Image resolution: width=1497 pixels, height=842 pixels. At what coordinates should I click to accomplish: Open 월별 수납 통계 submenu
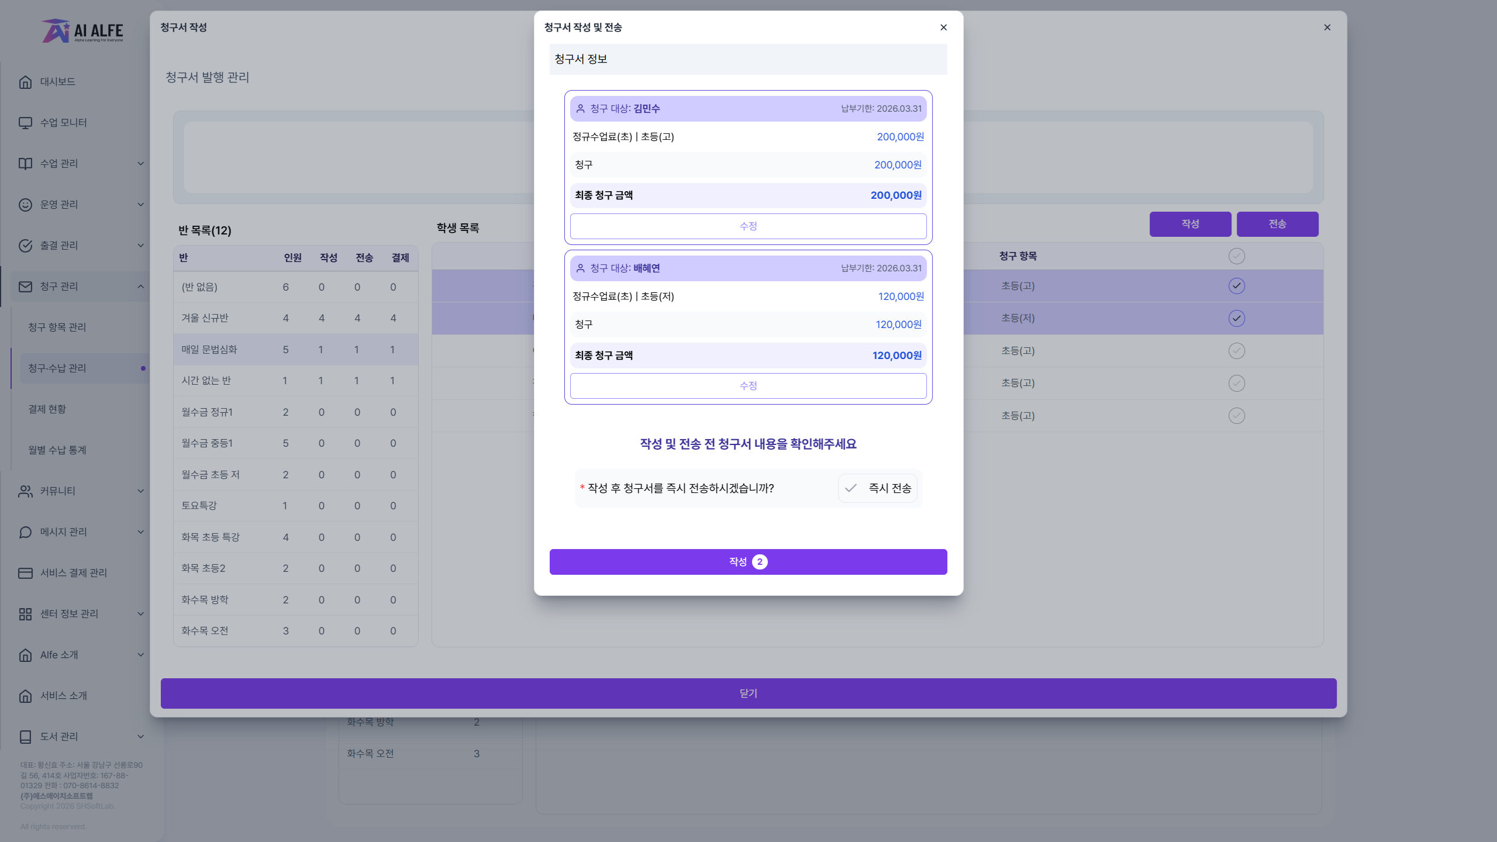57,450
